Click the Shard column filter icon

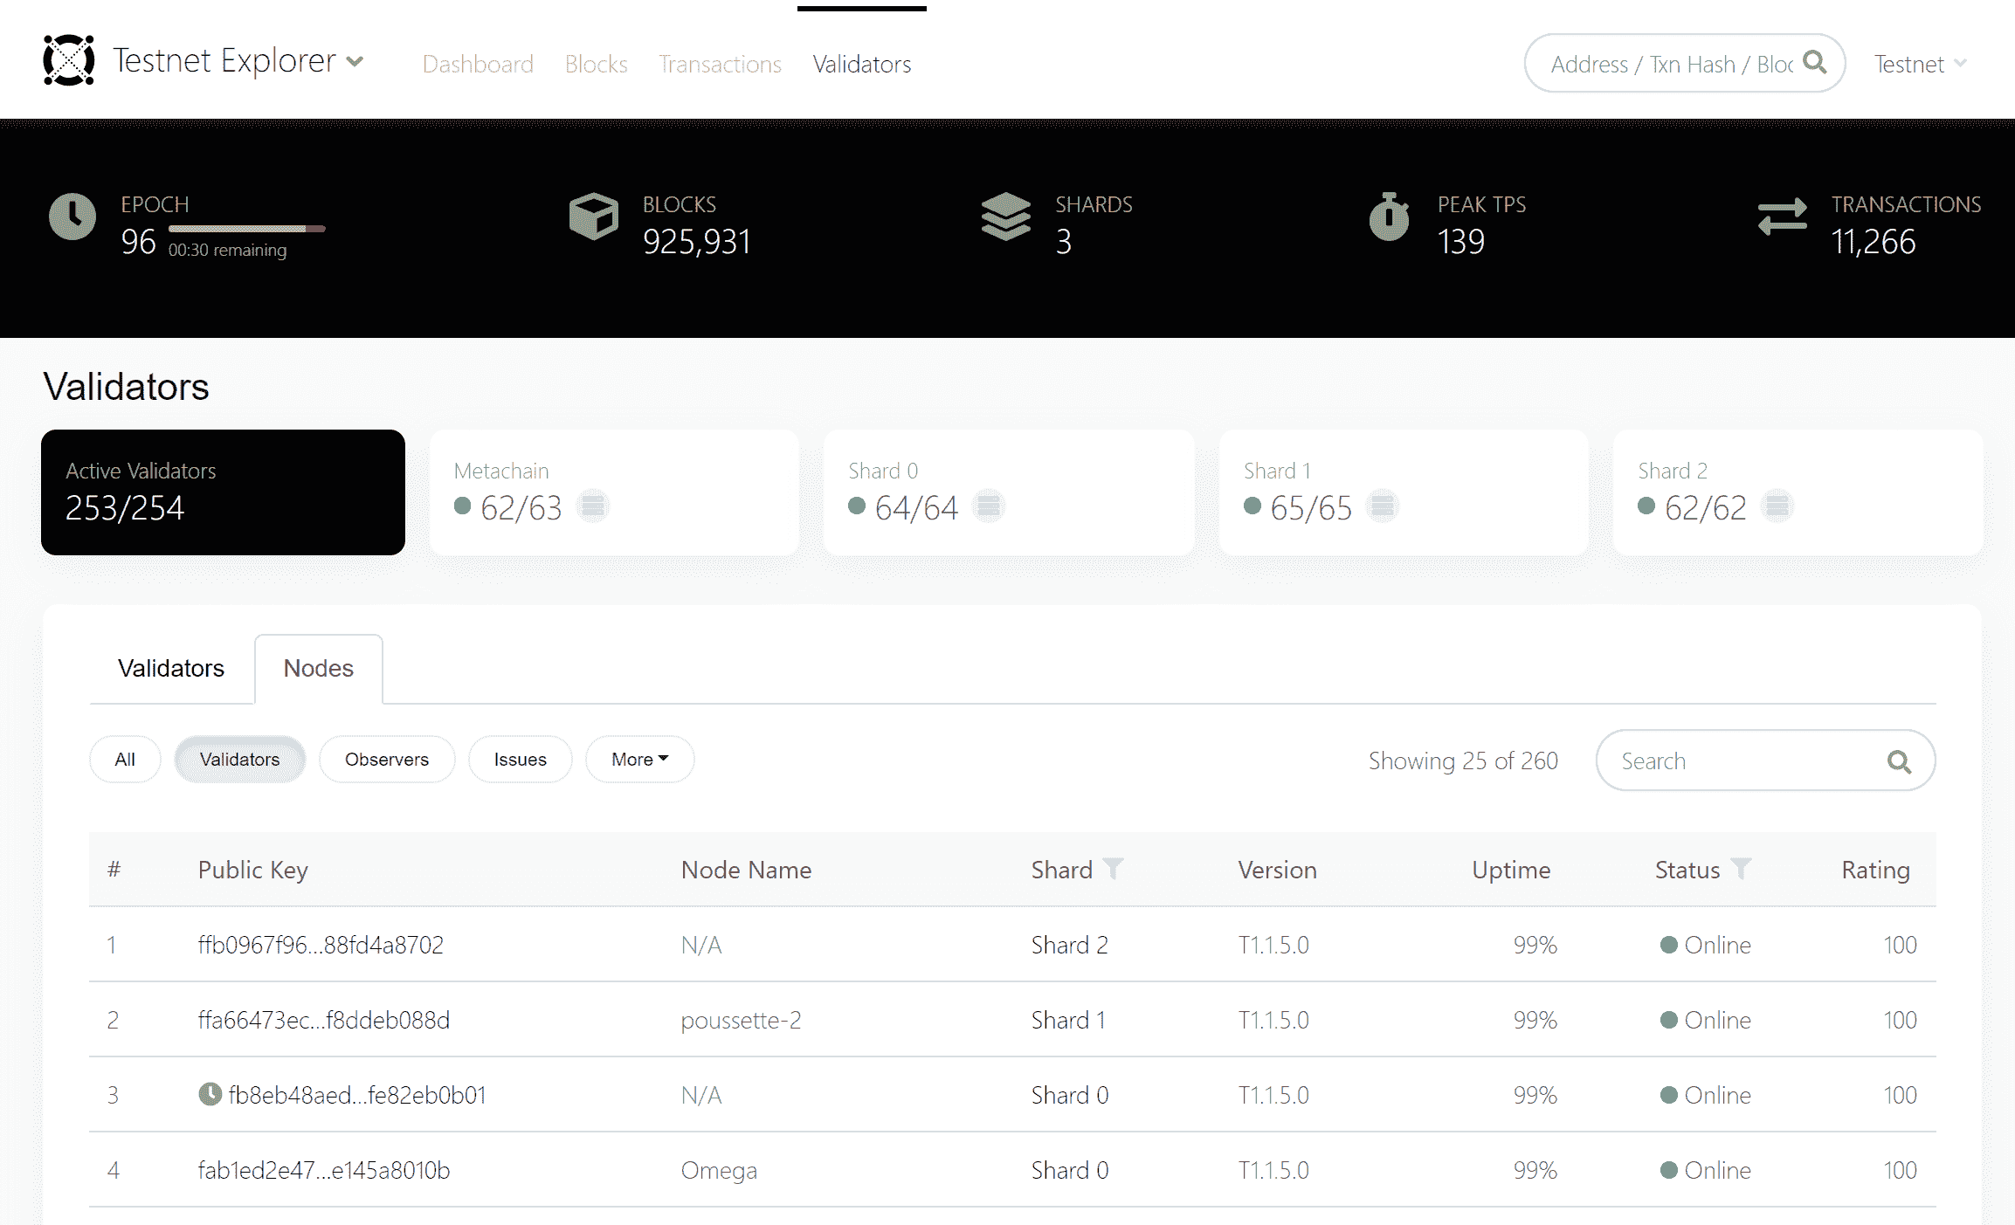[x=1113, y=869]
